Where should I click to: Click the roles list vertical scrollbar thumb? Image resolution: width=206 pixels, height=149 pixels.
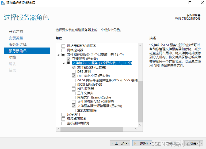coord(140,101)
